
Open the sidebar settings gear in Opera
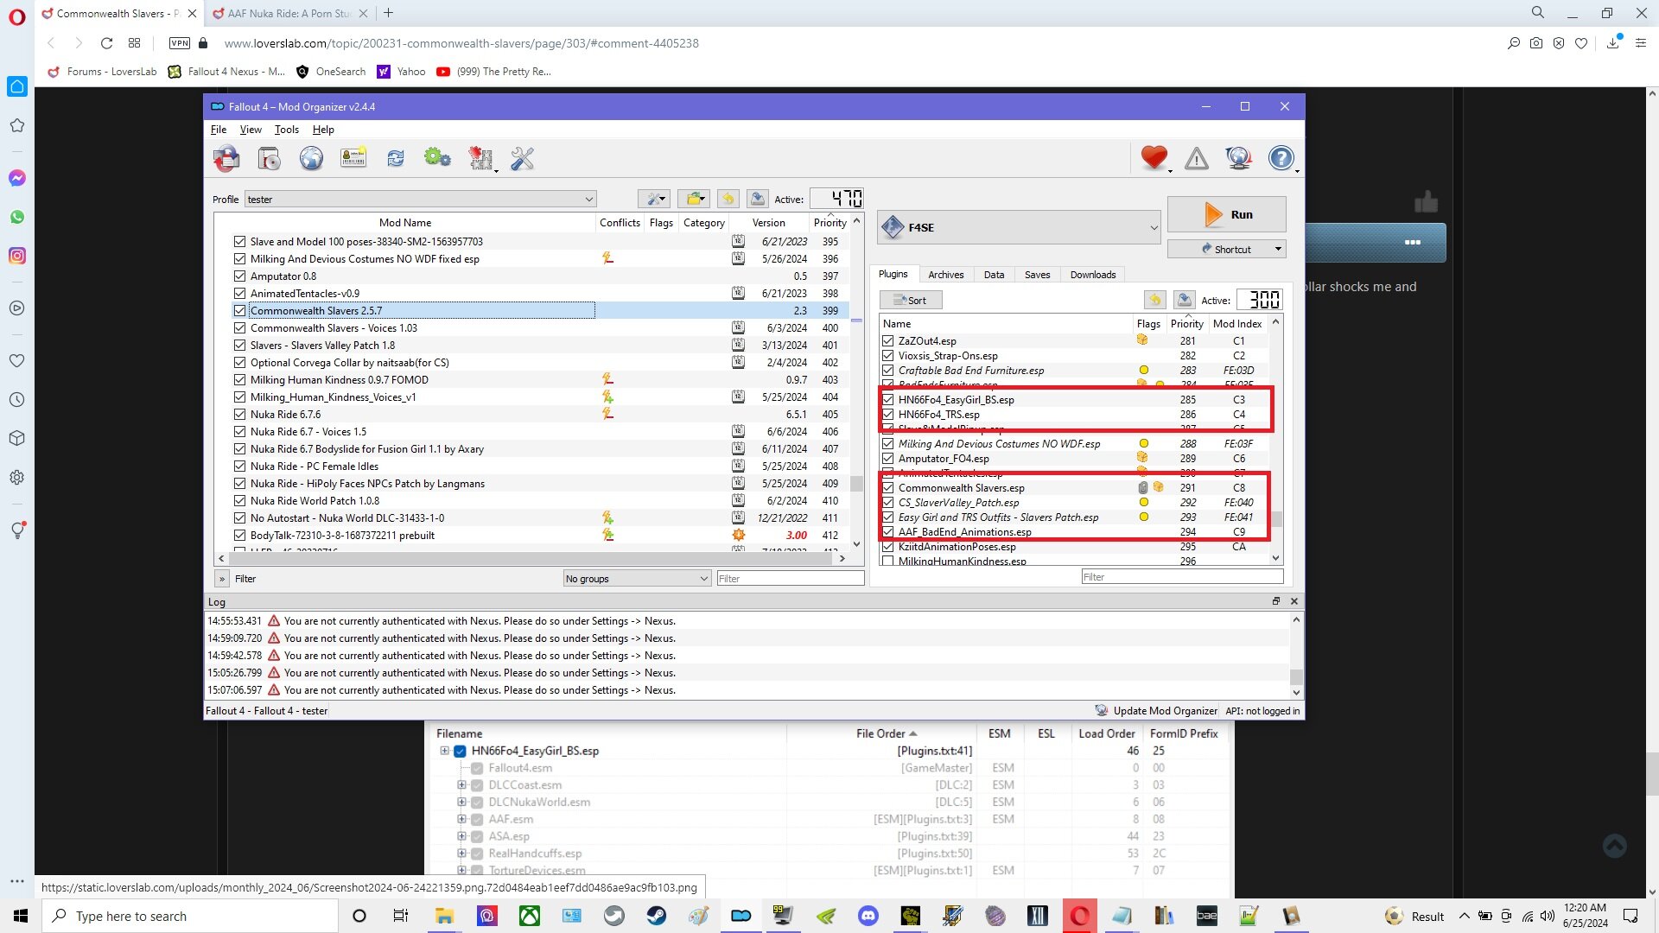click(x=17, y=477)
